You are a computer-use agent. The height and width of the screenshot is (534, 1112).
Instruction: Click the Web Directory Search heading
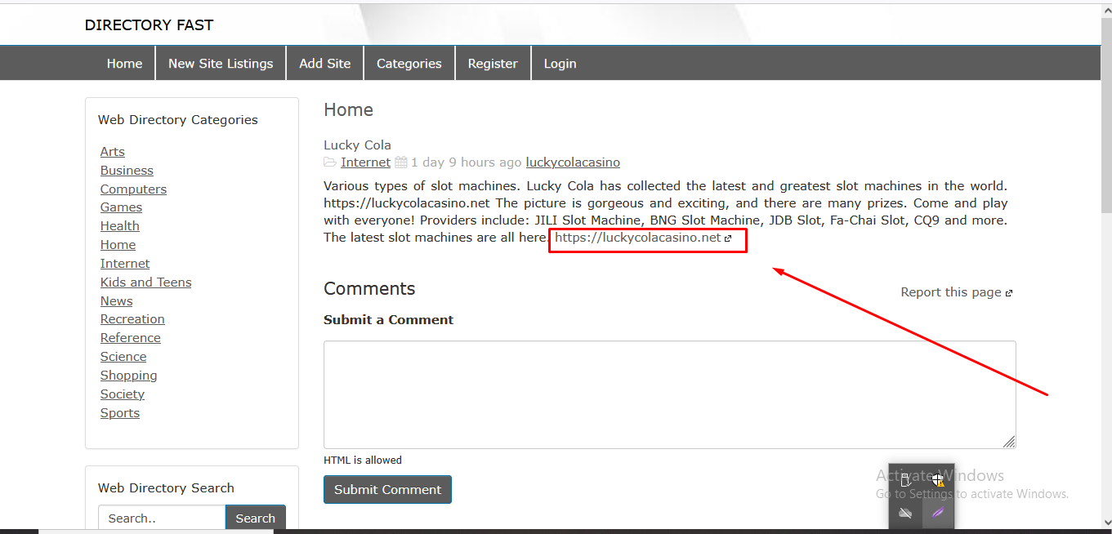(166, 488)
